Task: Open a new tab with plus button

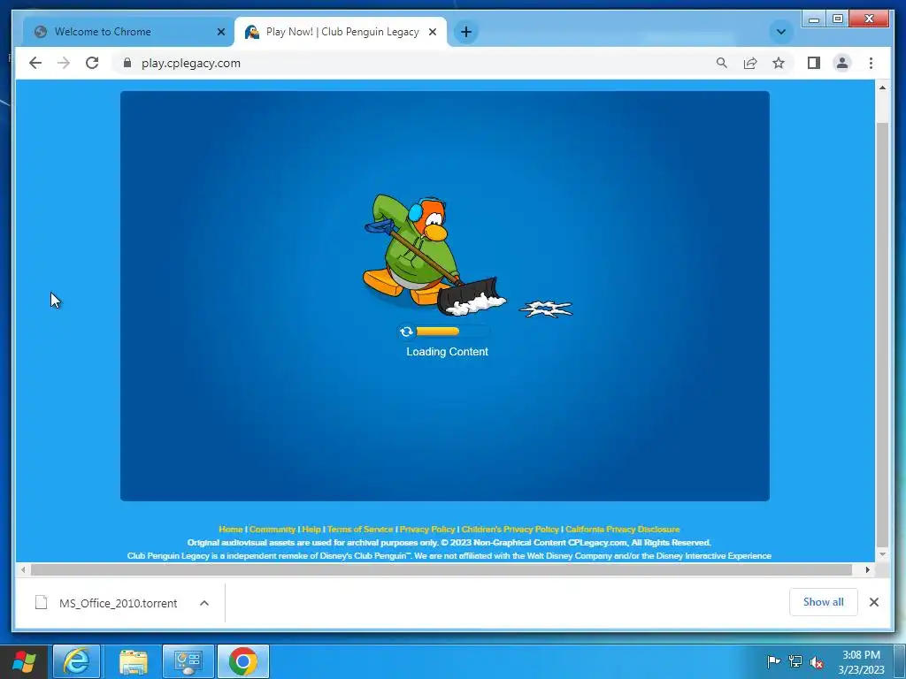Action: 466,32
